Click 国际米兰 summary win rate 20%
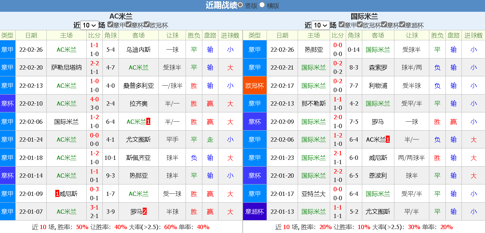 point(325,227)
